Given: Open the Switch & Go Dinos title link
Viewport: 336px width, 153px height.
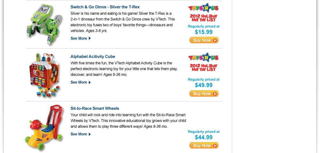Looking at the screenshot, I should 105,7.
